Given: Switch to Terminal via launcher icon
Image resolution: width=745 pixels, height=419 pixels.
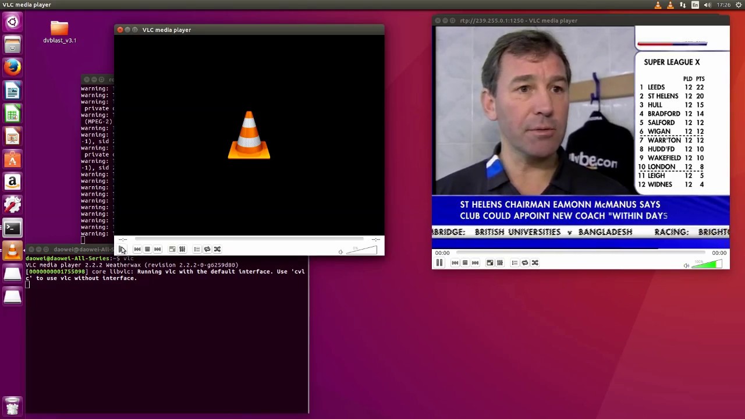Looking at the screenshot, I should click(12, 228).
